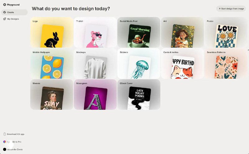Screen dimensions: 249x154
Task: Select the Mockups sweatshirt card
Action: (x=95, y=64)
